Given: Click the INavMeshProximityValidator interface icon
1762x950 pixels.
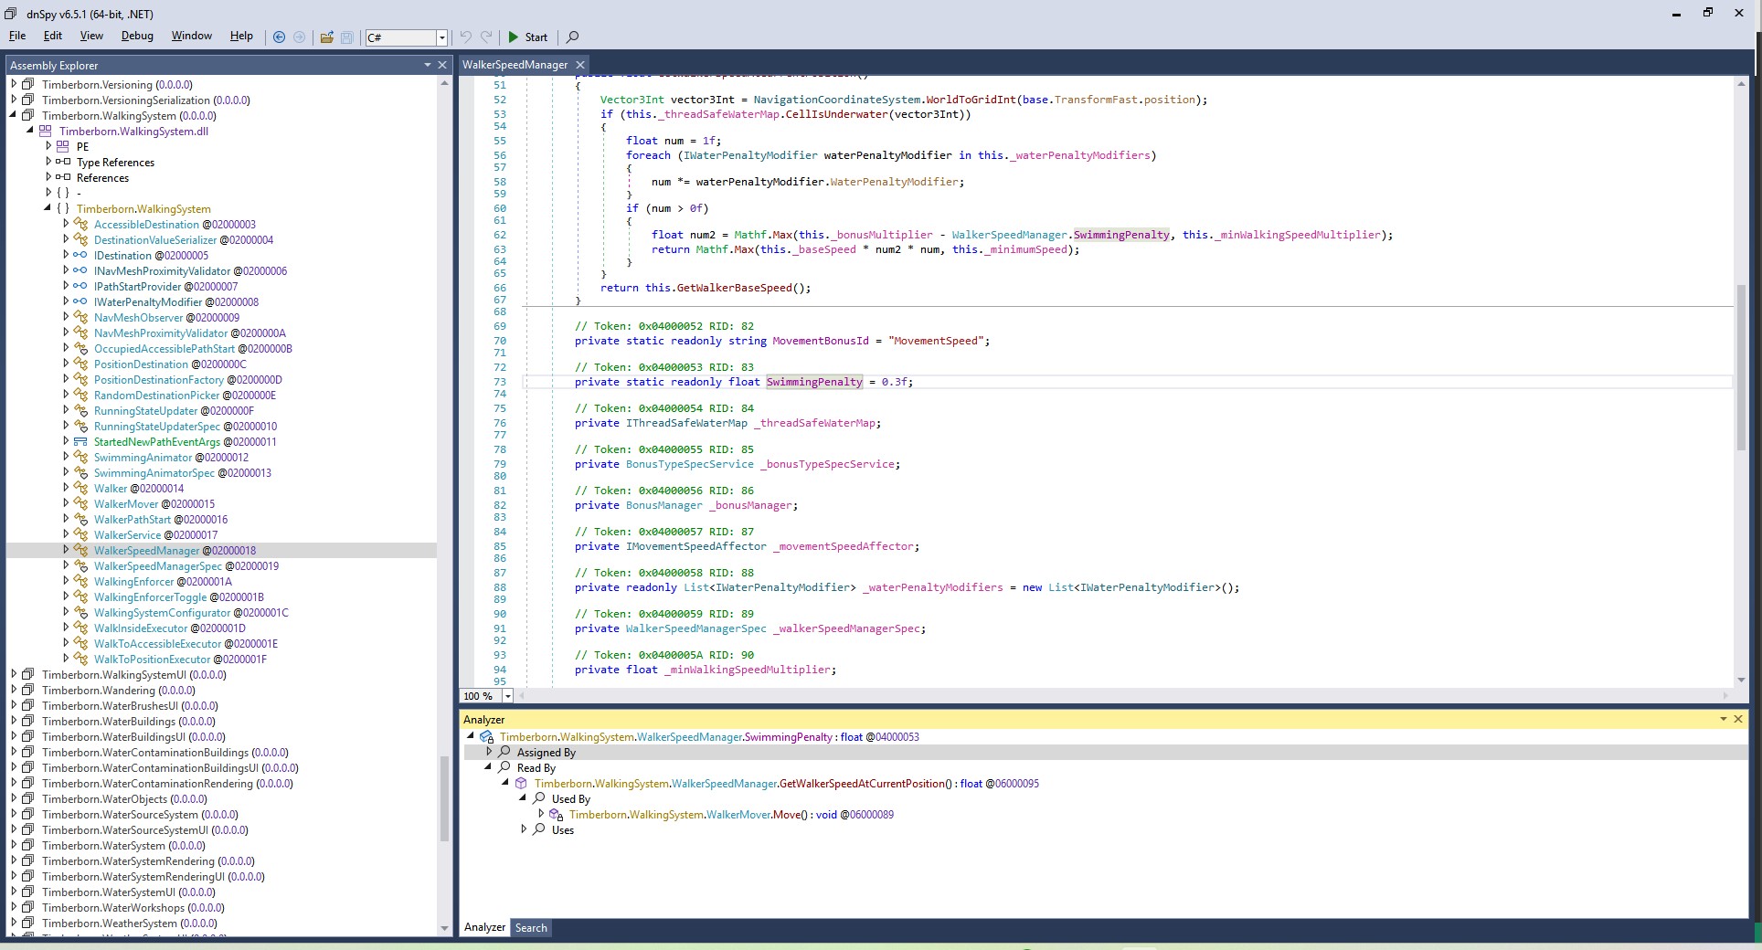Looking at the screenshot, I should 80,271.
